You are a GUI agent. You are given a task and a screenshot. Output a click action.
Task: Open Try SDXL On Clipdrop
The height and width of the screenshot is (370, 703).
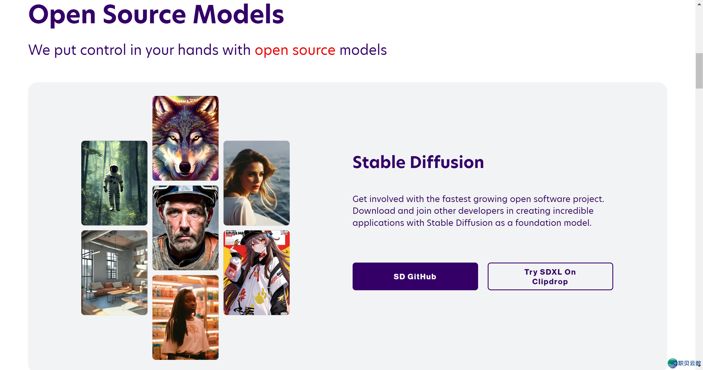click(x=550, y=276)
